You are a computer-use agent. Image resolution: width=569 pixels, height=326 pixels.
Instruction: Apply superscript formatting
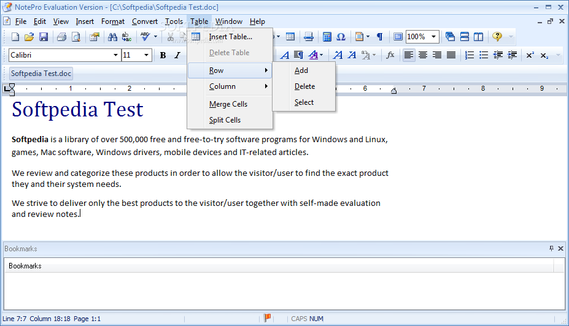click(x=530, y=55)
